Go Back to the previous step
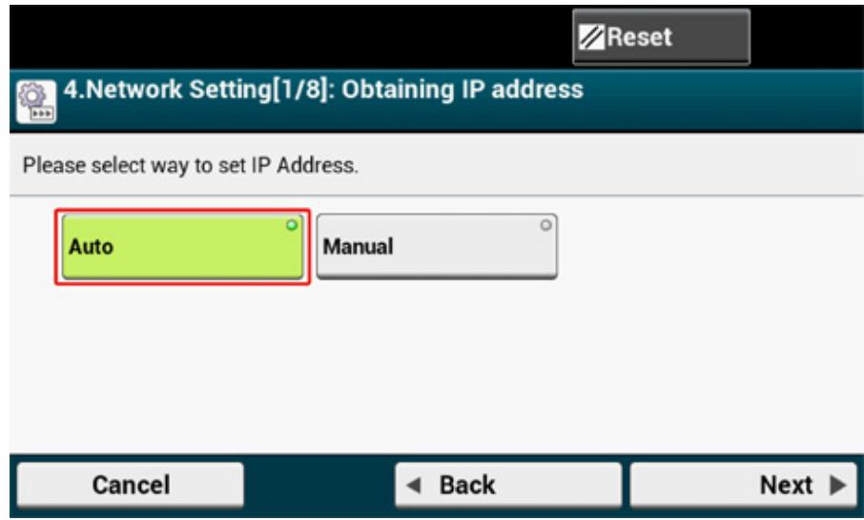Viewport: 864px width, 520px height. (x=508, y=486)
